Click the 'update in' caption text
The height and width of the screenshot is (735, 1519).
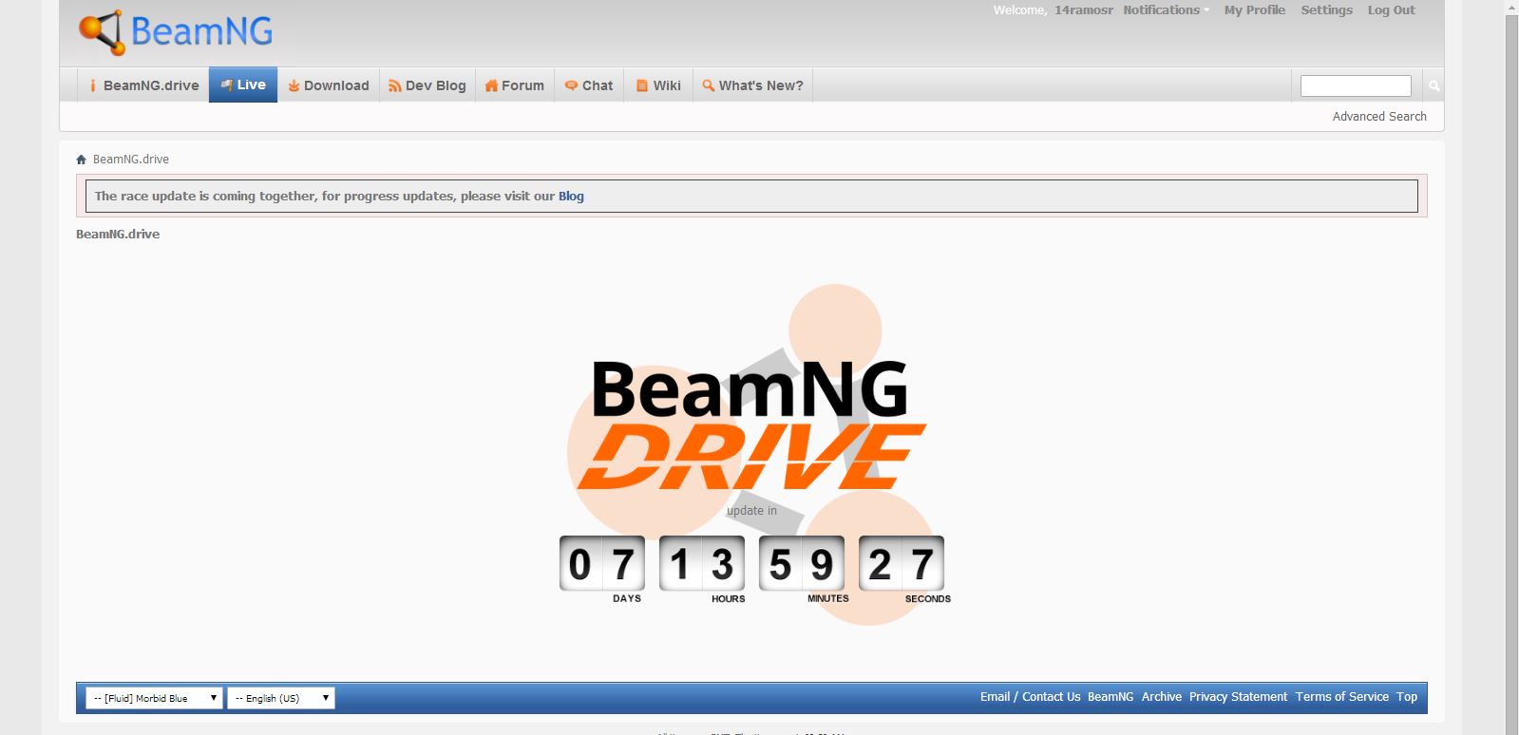coord(751,511)
